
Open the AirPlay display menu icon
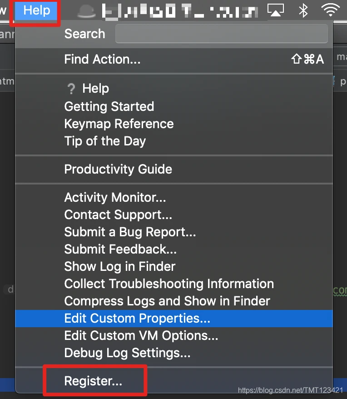click(276, 10)
